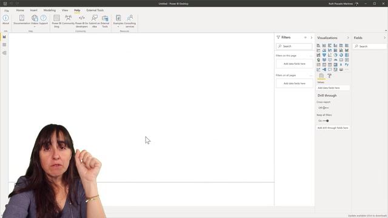Image resolution: width=388 pixels, height=218 pixels.
Task: Select the Slicer visual
Action: pos(324,65)
